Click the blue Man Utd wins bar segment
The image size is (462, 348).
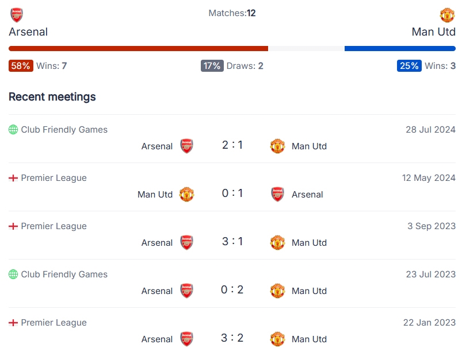point(400,49)
